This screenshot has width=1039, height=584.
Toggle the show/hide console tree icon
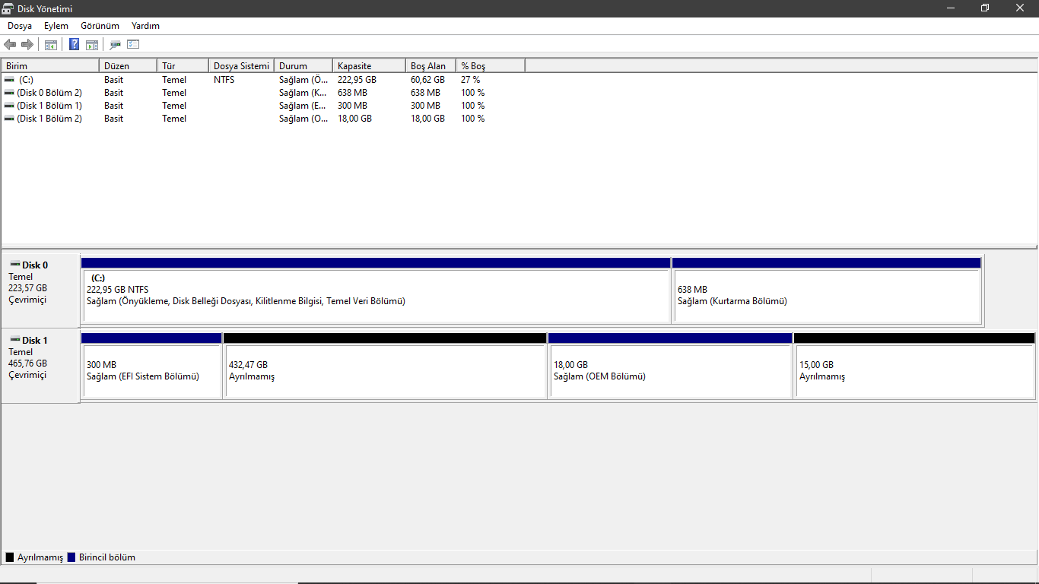click(x=51, y=45)
